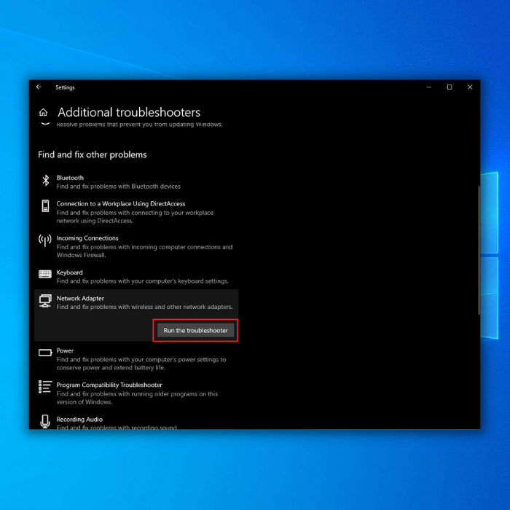The image size is (510, 510).
Task: Select the Power troubleshooter title
Action: pyautogui.click(x=65, y=350)
